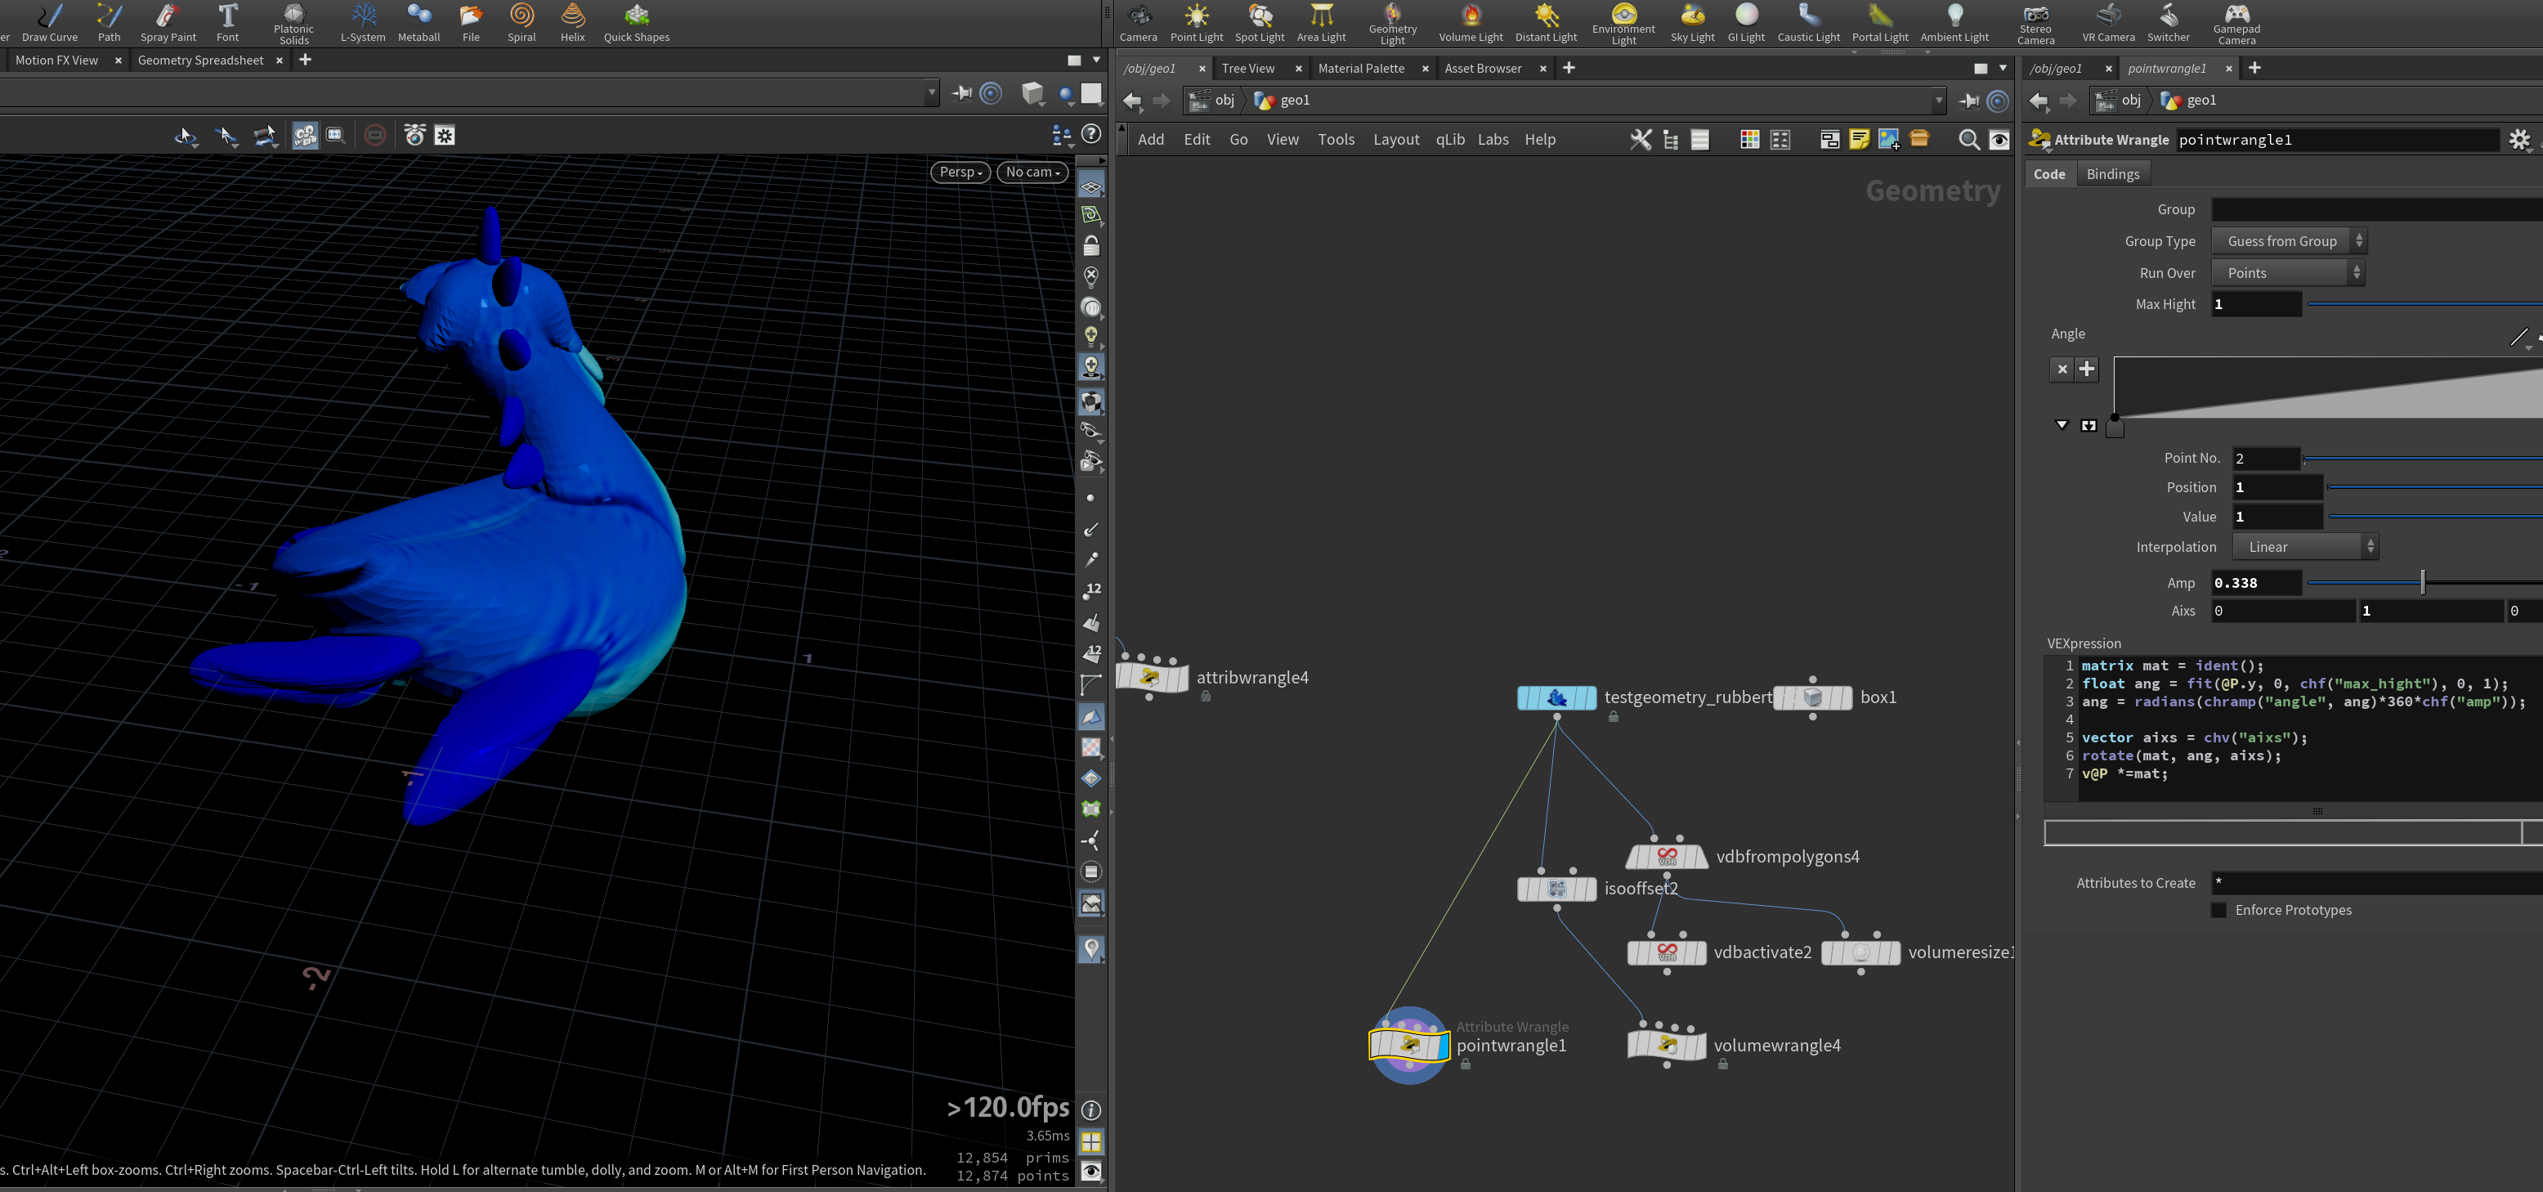Toggle Enforce Prototypes checkbox
This screenshot has height=1192, width=2543.
coord(2218,910)
